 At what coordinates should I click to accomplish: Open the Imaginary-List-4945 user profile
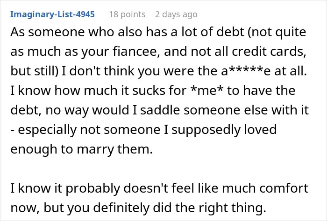coord(52,14)
